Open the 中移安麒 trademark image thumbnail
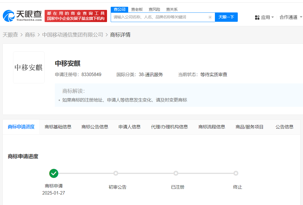This screenshot has height=205, width=303. (x=29, y=68)
